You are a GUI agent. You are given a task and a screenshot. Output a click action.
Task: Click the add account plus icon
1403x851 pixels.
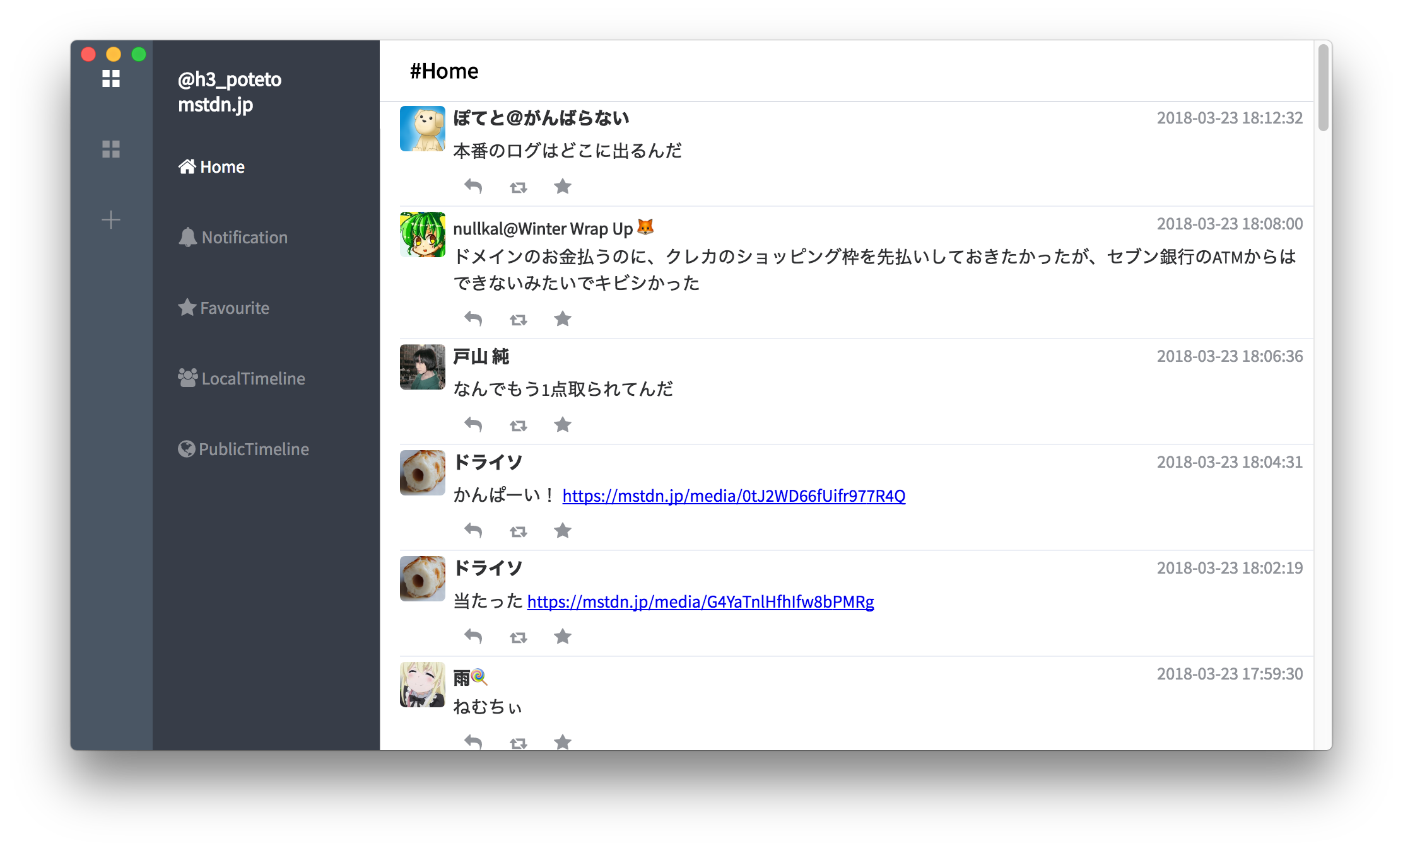[111, 220]
